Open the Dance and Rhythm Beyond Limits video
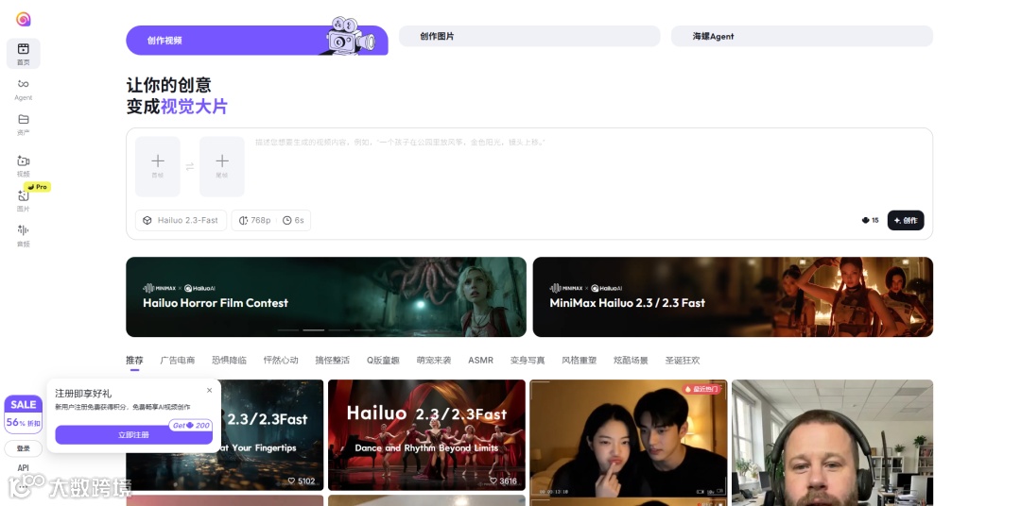The height and width of the screenshot is (506, 1021). click(x=426, y=435)
